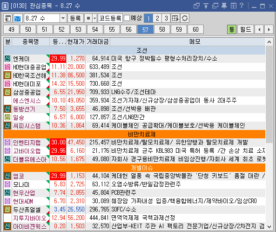Viewport: 276px width, 232px height.
Task: Switch to group tab 51
Action: [x=45, y=29]
